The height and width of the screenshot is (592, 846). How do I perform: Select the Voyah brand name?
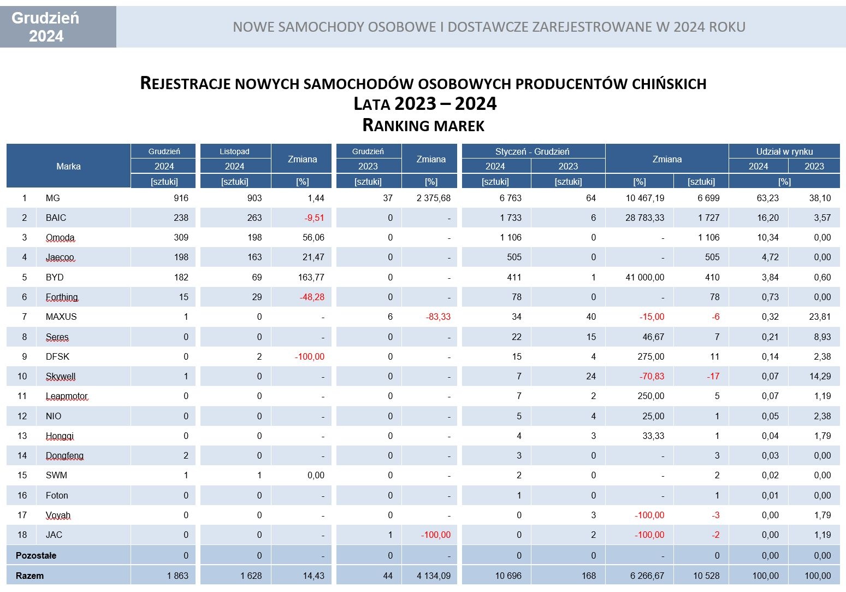click(58, 515)
